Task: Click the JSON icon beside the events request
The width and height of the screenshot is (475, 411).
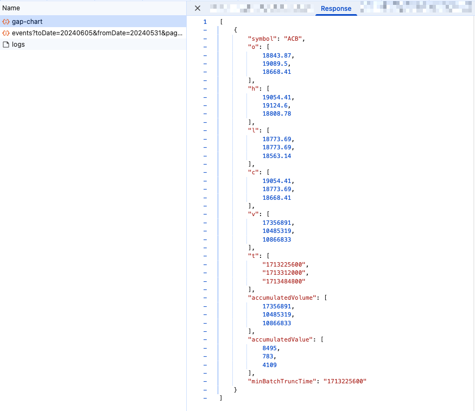Action: click(6, 33)
